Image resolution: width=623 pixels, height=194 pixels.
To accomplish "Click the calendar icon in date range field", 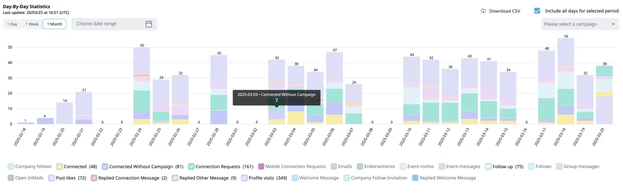I will pos(148,24).
